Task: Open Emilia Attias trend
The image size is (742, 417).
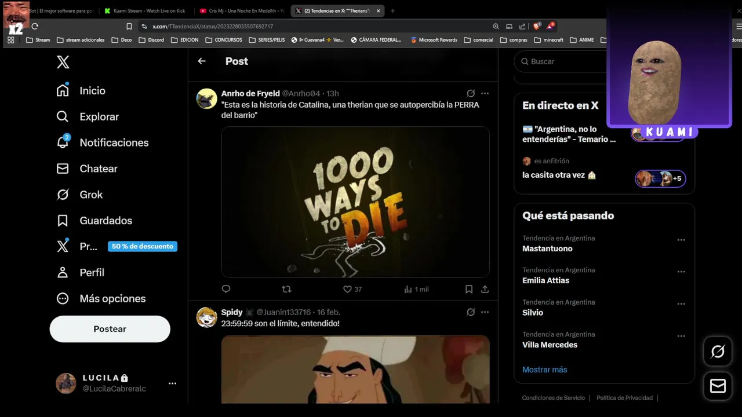Action: (x=545, y=280)
